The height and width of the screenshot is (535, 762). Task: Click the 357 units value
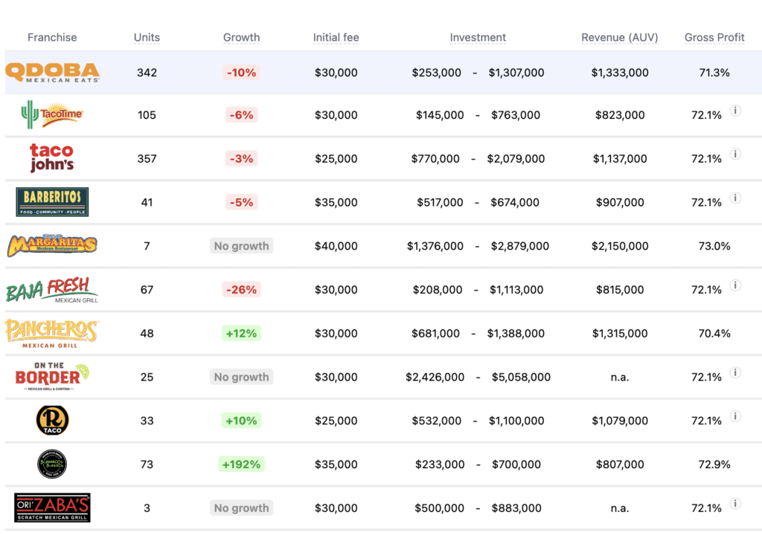pyautogui.click(x=147, y=159)
